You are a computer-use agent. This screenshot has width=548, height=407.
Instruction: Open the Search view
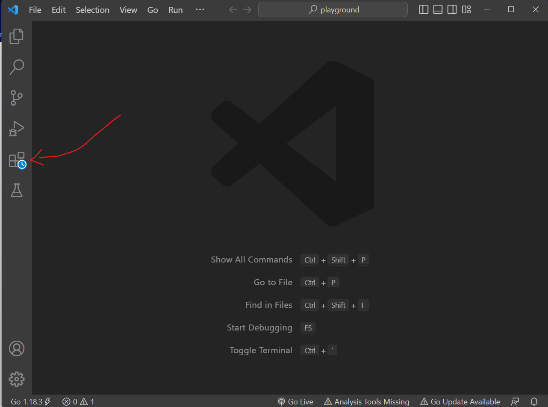(x=16, y=67)
